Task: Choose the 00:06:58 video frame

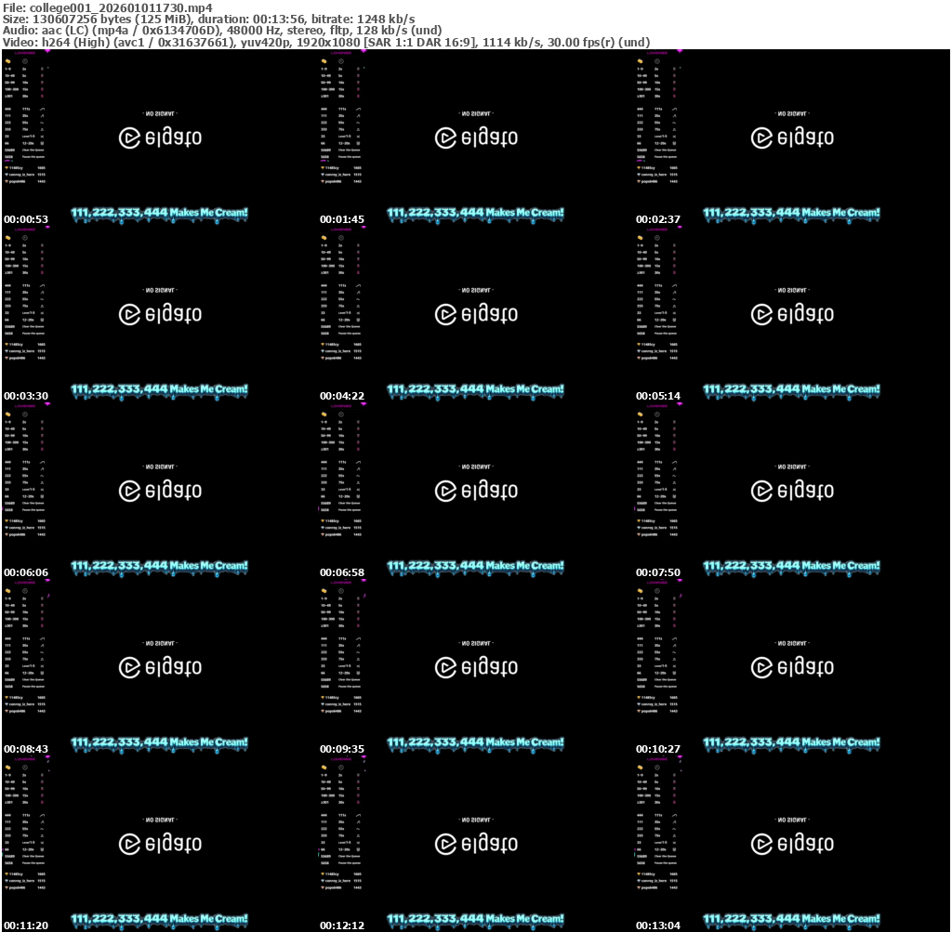Action: pyautogui.click(x=475, y=491)
